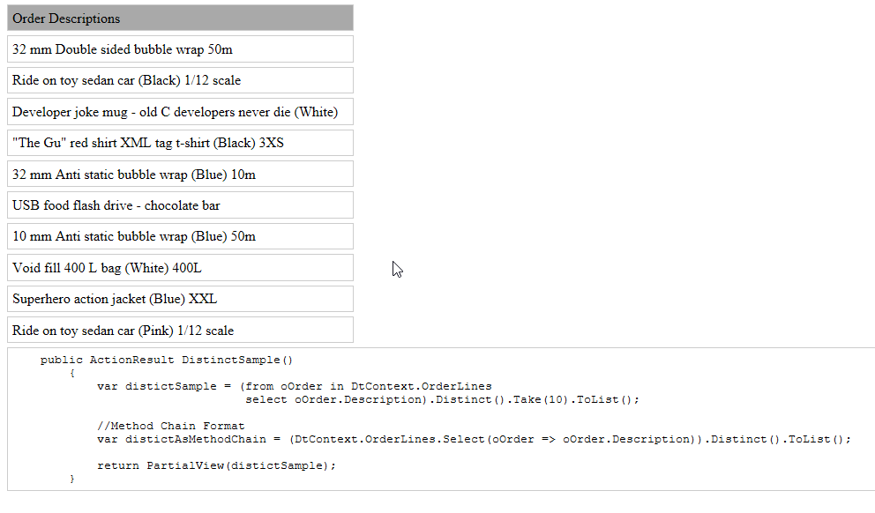Click the closing brace of the method

coord(72,479)
